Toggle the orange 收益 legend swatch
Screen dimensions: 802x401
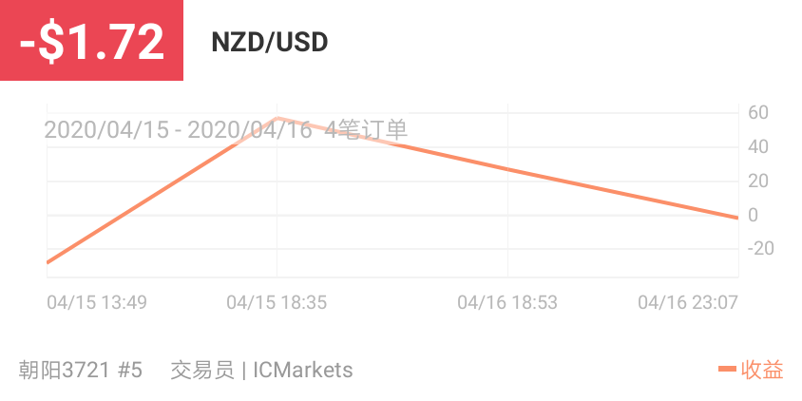coord(727,369)
